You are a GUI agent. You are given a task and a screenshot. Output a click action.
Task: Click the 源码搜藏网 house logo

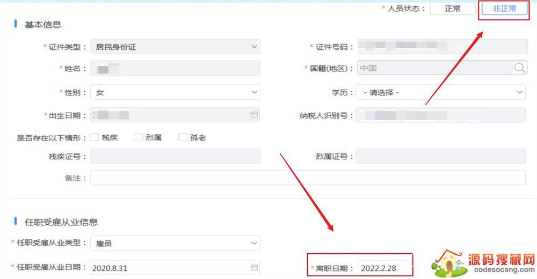(x=448, y=263)
